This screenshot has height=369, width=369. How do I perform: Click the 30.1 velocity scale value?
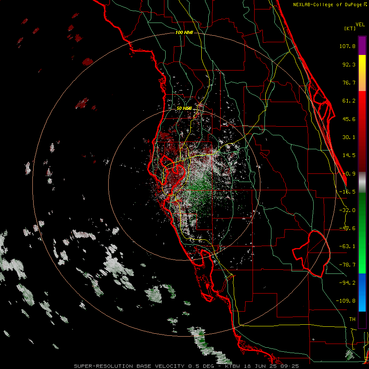[349, 137]
